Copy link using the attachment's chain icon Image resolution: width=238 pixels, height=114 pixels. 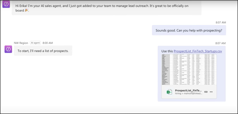click(x=206, y=92)
